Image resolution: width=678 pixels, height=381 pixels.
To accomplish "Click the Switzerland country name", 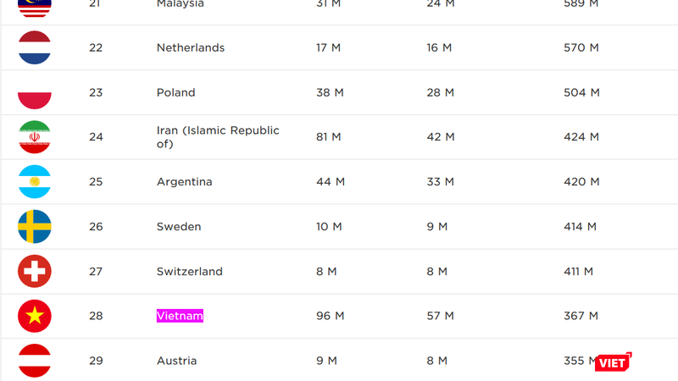I will (190, 272).
